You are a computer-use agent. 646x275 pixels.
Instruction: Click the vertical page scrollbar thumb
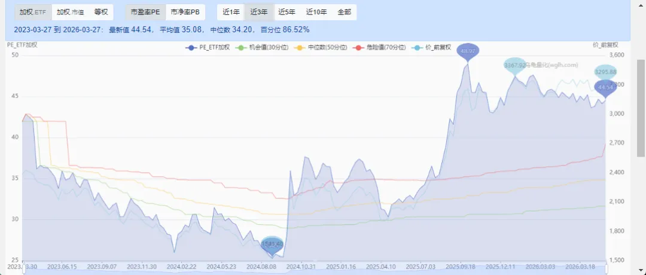point(641,108)
